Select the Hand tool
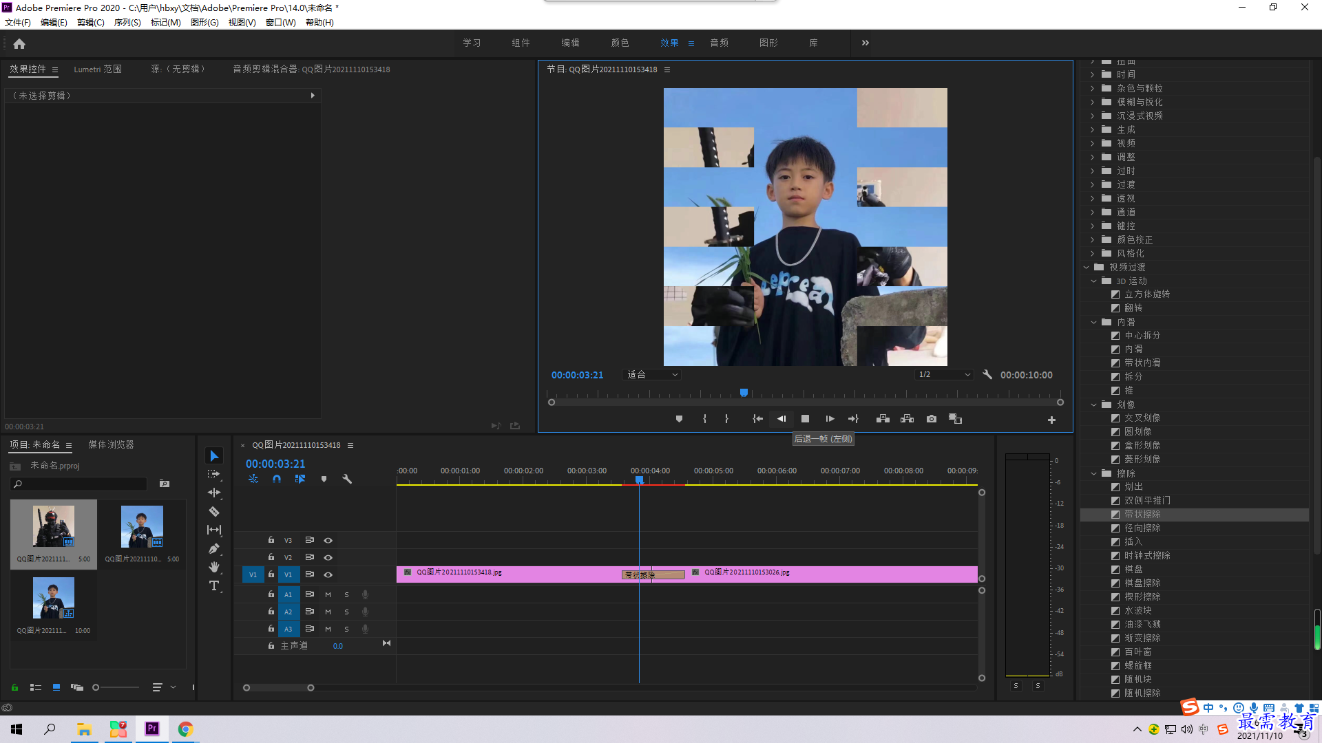 214,567
